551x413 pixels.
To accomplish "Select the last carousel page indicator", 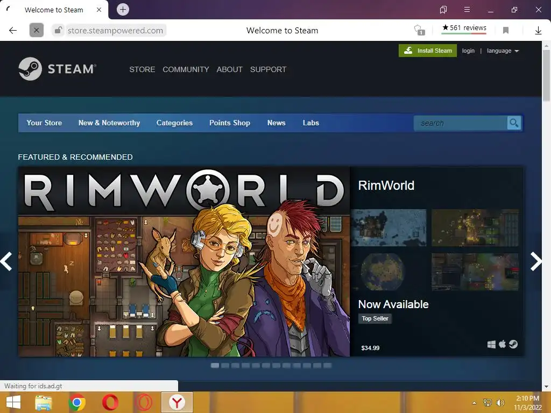I will pos(327,366).
